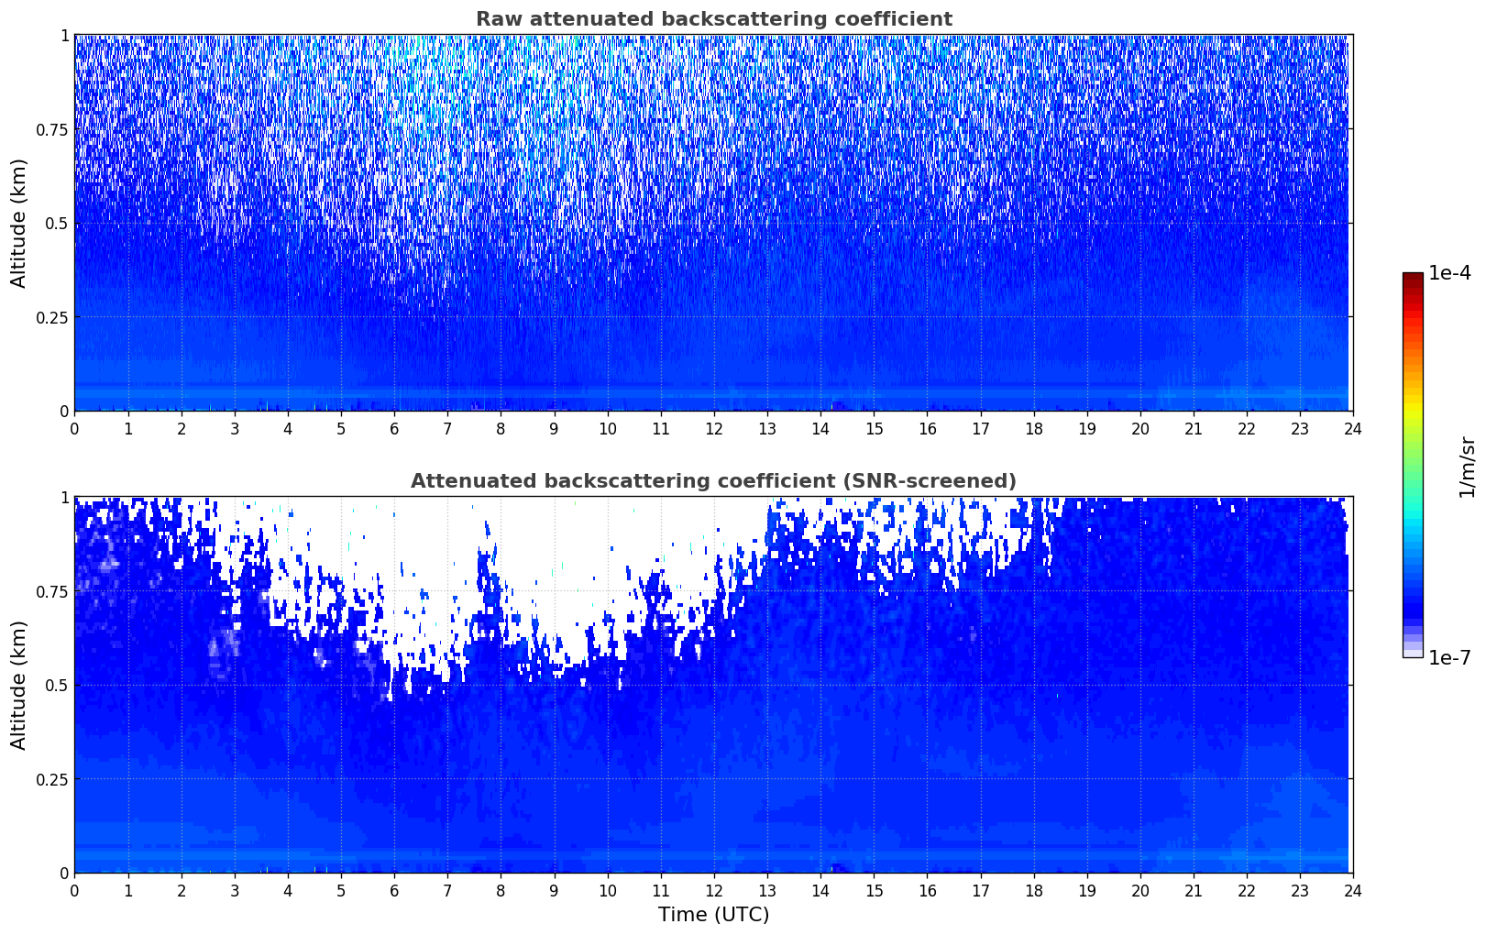The width and height of the screenshot is (1486, 935).
Task: Click the "Altitude (km)" label of the SNR-screened plot
Action: (x=19, y=685)
